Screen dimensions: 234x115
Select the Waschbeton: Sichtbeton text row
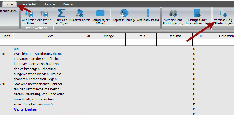tap(39, 54)
